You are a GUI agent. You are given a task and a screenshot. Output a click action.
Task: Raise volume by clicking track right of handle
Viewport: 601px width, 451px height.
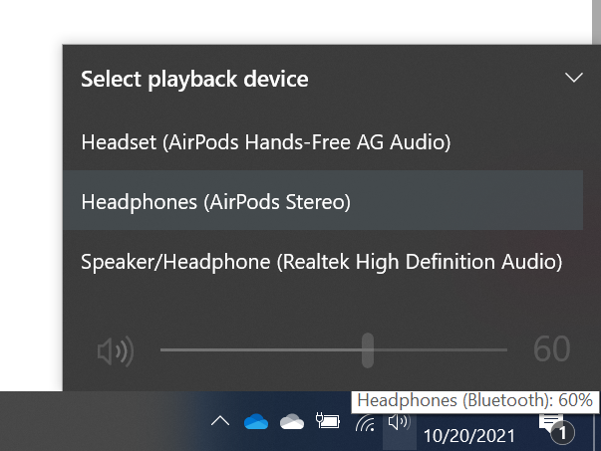(441, 349)
